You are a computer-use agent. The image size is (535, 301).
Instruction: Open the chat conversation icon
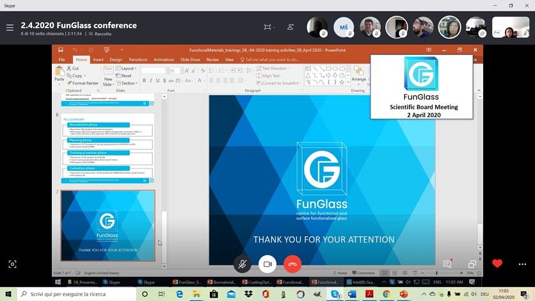(x=447, y=264)
